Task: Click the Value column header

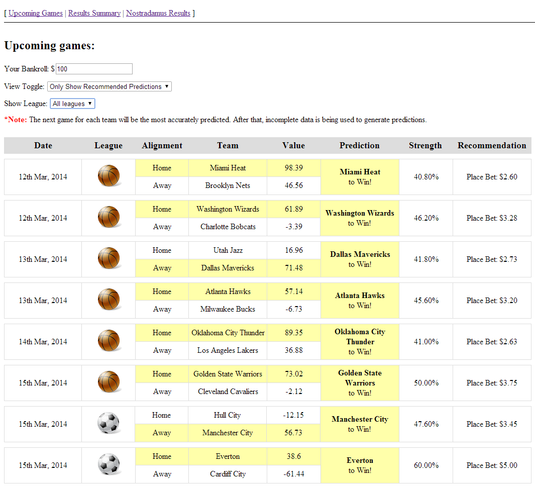Action: click(x=293, y=146)
